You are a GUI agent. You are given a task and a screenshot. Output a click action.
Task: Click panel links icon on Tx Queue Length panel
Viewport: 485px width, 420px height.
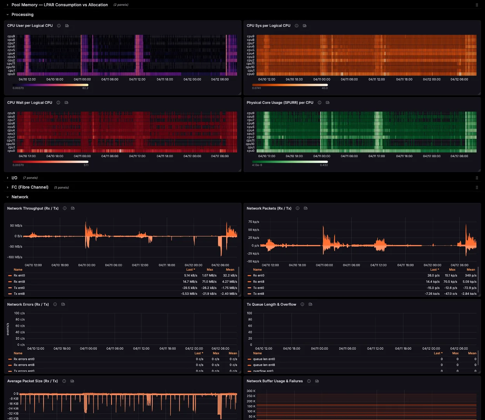310,304
